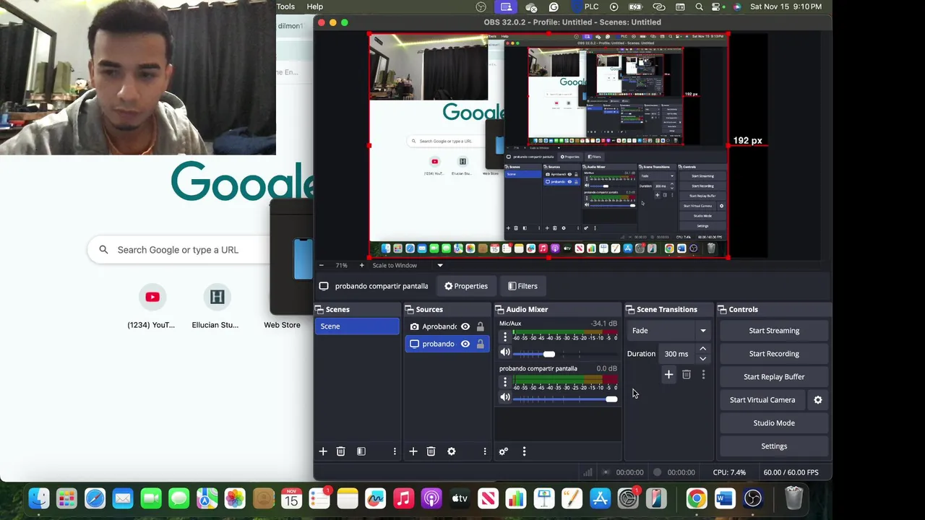Open Microsoft Word from the Dock

click(725, 498)
